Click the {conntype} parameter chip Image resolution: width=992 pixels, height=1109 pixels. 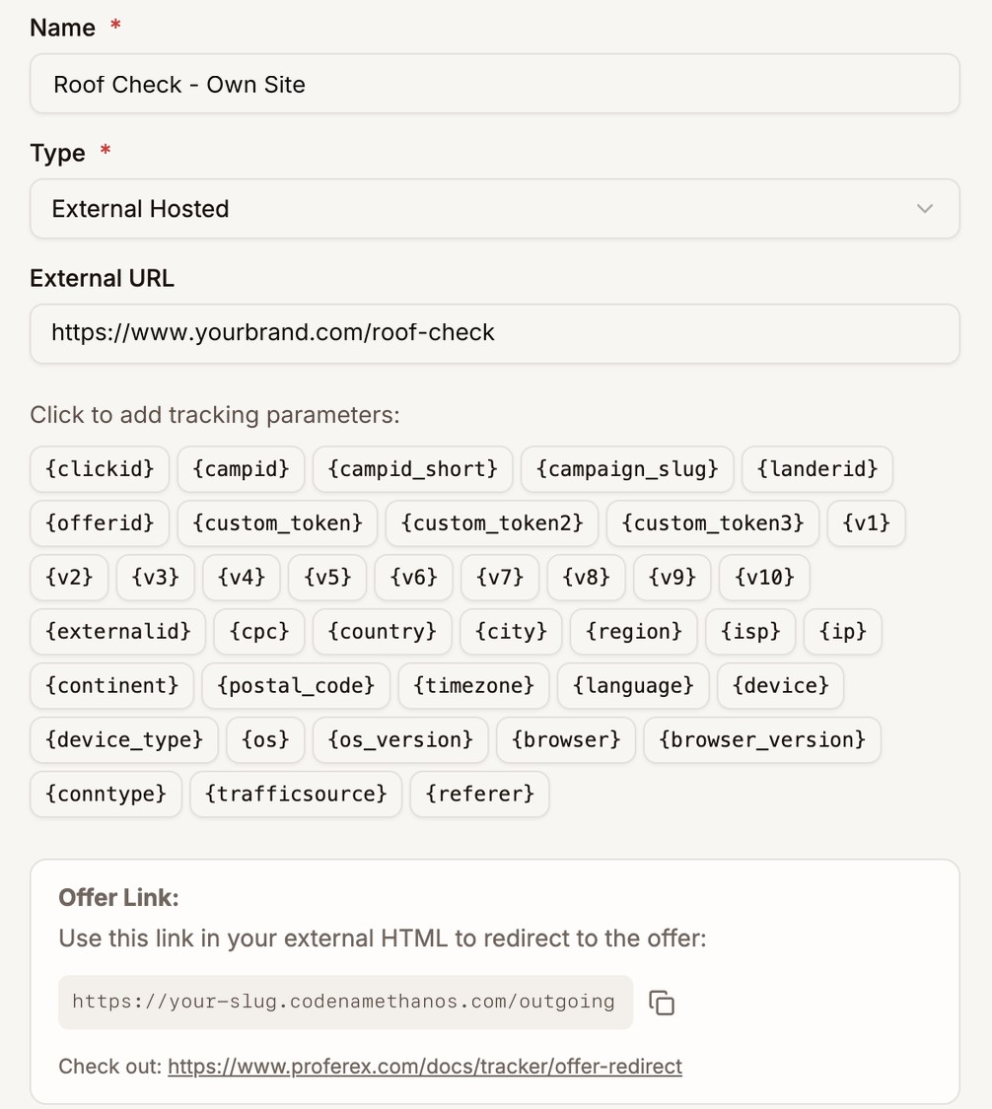[106, 794]
